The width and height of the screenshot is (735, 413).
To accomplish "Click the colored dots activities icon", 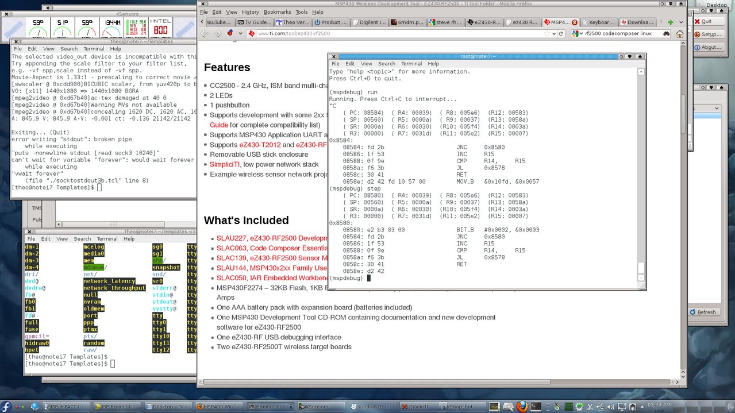I will click(20, 407).
